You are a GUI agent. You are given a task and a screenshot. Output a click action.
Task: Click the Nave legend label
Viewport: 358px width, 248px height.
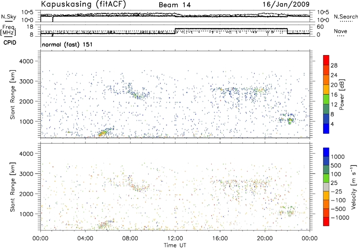coord(341,31)
